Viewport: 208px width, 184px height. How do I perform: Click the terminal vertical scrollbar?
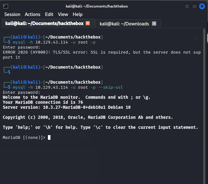click(x=204, y=106)
